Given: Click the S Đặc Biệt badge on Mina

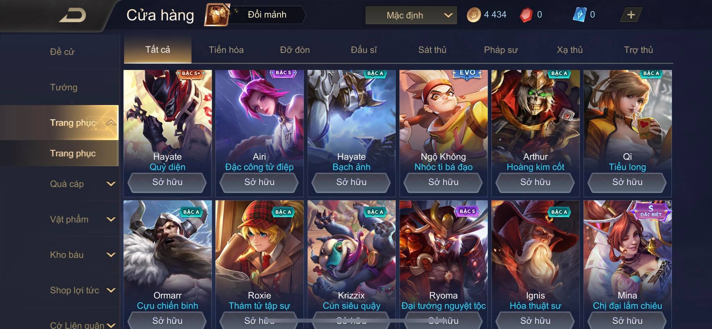Looking at the screenshot, I should [x=650, y=211].
